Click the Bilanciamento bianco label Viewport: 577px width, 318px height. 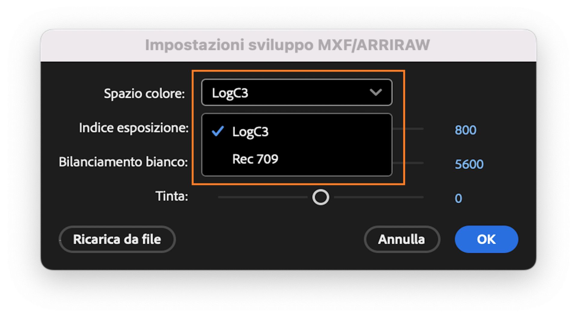point(124,162)
